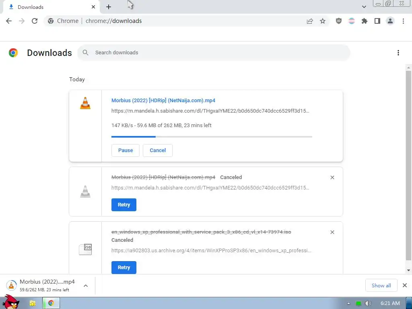412x309 pixels.
Task: Click Show all downloads button
Action: [x=381, y=285]
